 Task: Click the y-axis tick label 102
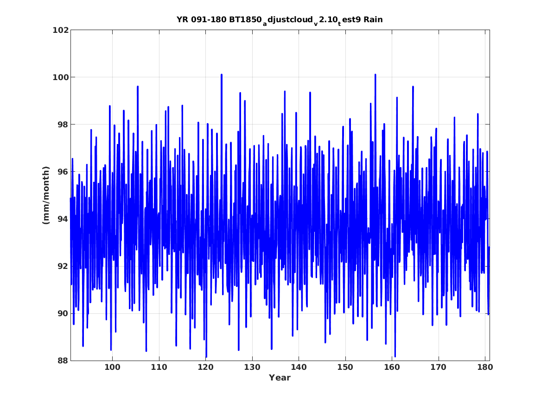60,30
